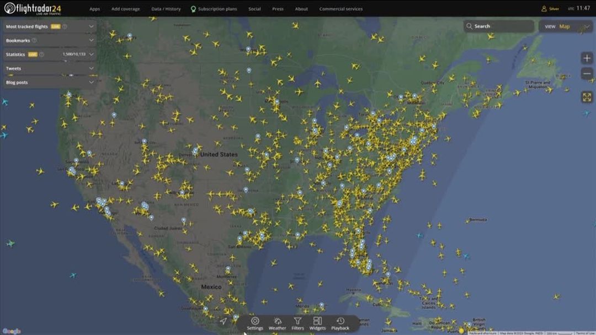Image resolution: width=596 pixels, height=335 pixels.
Task: Open the Playback tool
Action: 340,323
